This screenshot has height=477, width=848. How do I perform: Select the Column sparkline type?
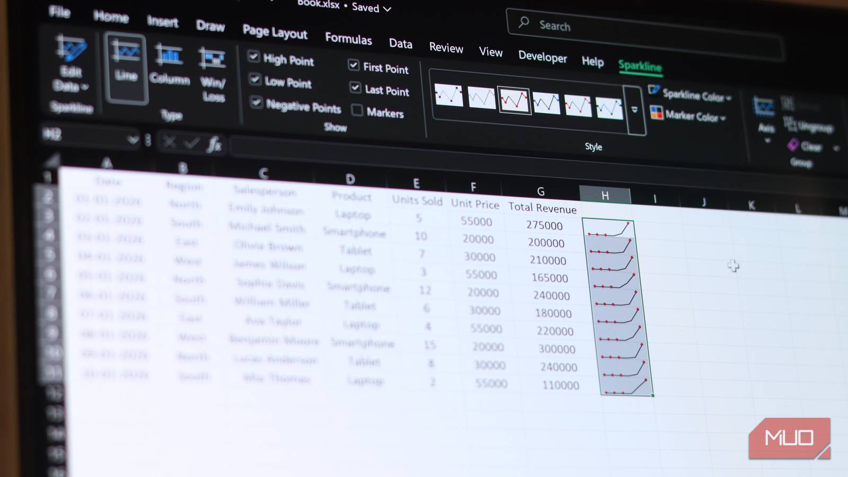pos(169,66)
